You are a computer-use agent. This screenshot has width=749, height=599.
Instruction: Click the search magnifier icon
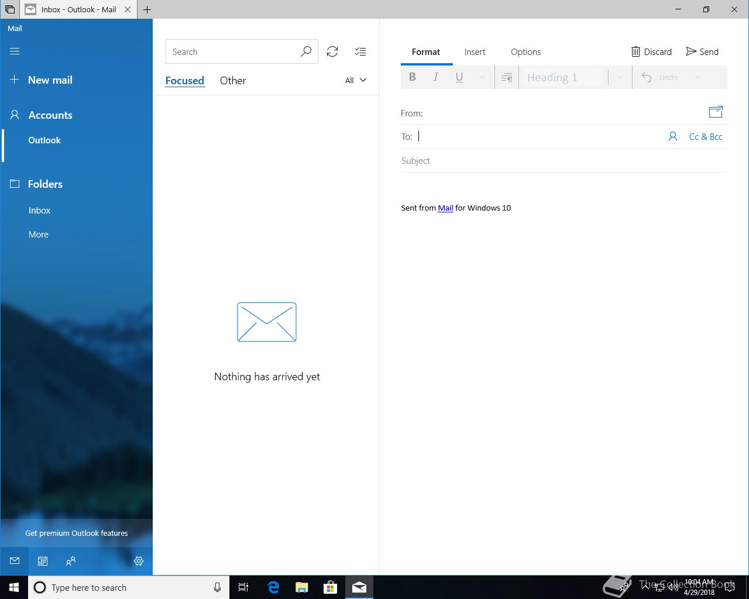[x=306, y=52]
